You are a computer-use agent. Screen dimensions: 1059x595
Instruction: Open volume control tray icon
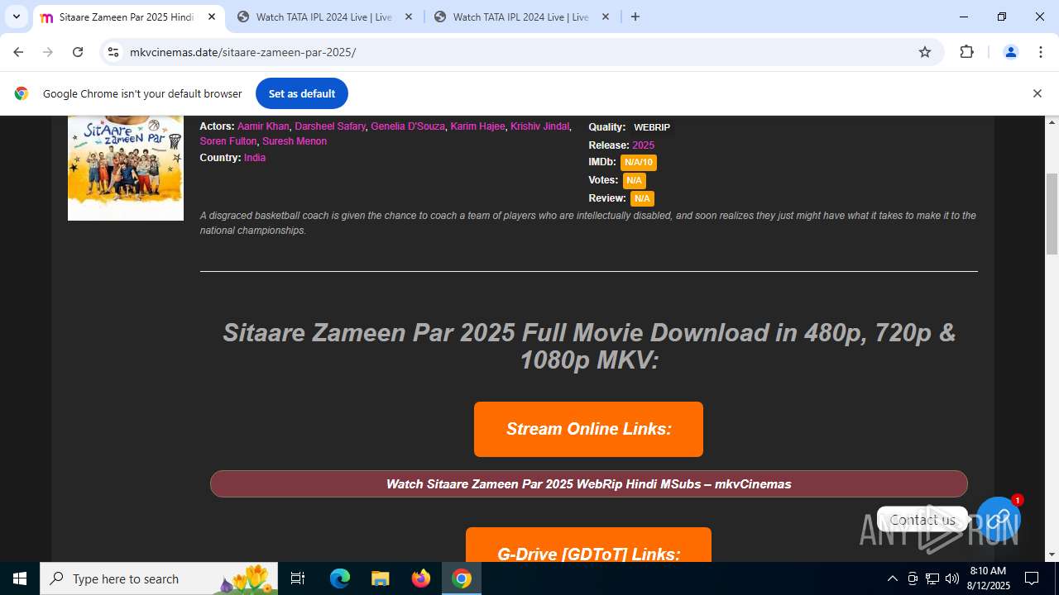click(952, 578)
